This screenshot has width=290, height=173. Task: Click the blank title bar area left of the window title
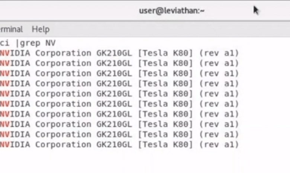pyautogui.click(x=68, y=11)
